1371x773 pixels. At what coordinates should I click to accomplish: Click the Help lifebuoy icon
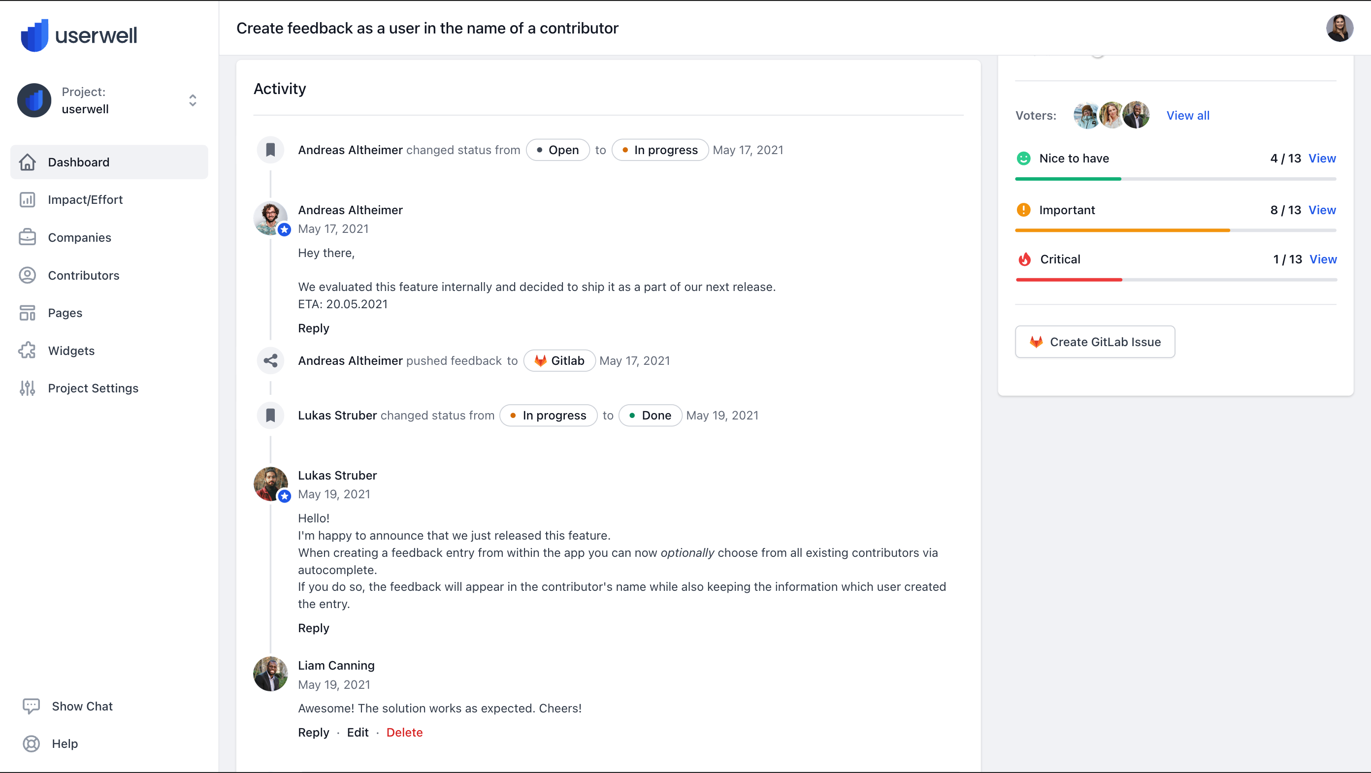pyautogui.click(x=31, y=744)
